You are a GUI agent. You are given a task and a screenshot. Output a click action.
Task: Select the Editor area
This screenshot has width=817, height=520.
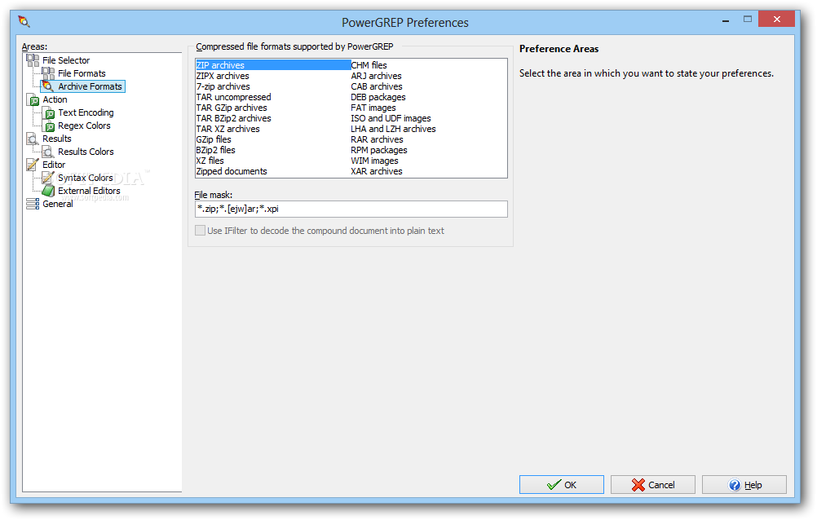coord(54,165)
